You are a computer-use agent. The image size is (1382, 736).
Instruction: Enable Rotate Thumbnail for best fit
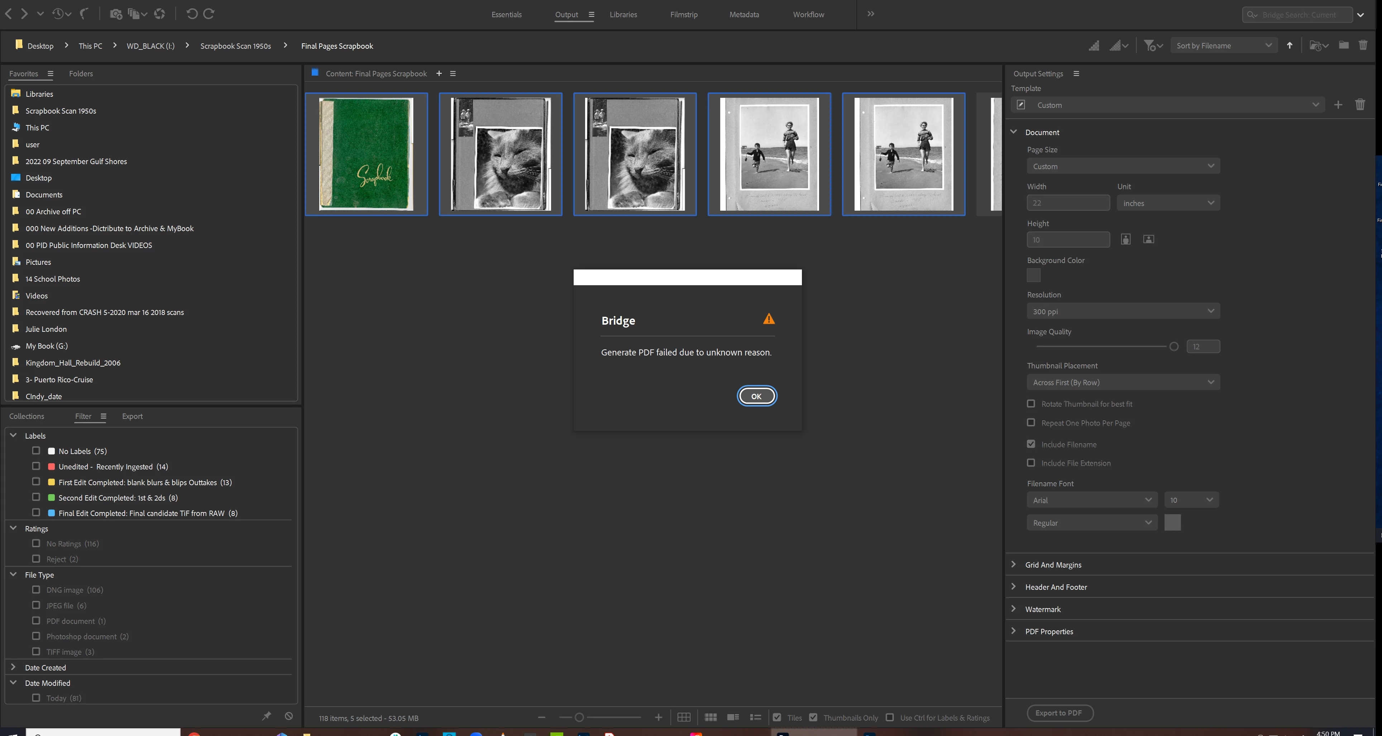1030,404
